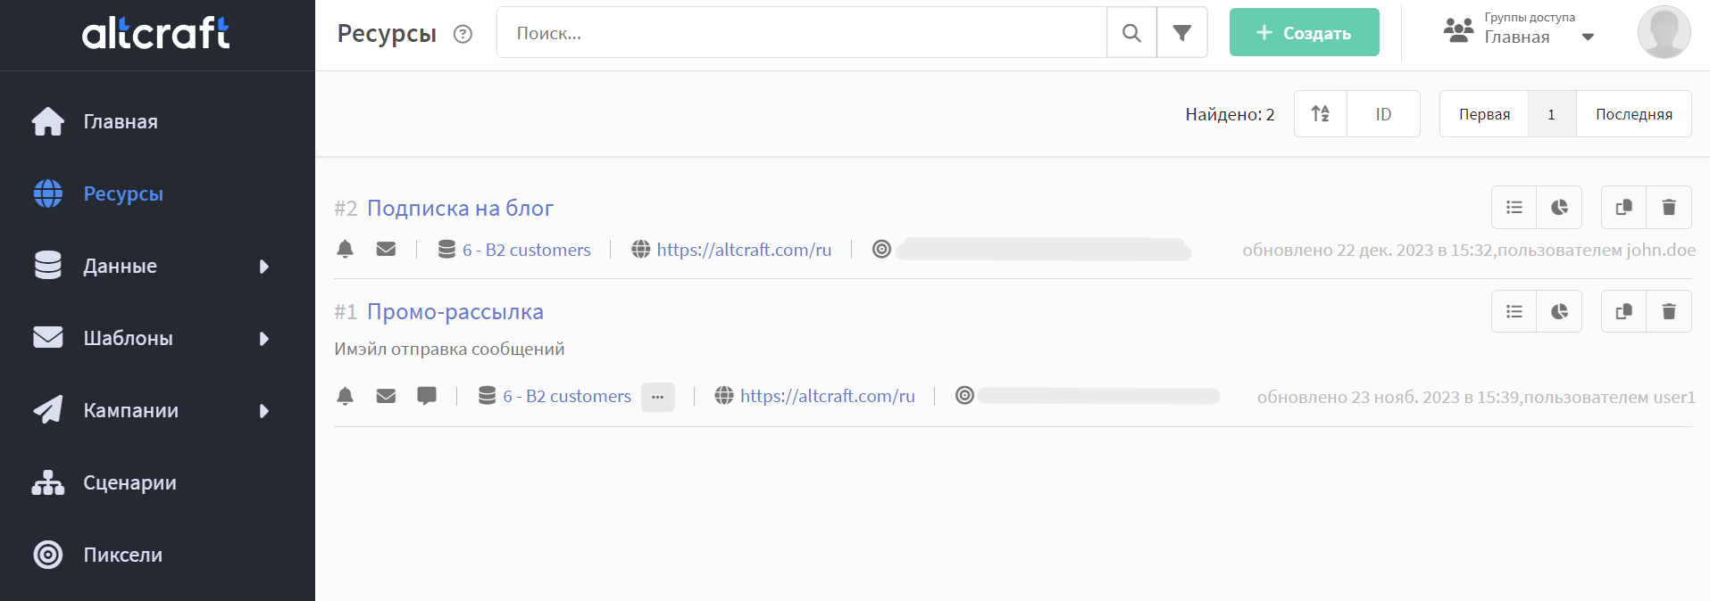The height and width of the screenshot is (601, 1710).
Task: Delete the Подписка на блог resource
Action: (1668, 208)
